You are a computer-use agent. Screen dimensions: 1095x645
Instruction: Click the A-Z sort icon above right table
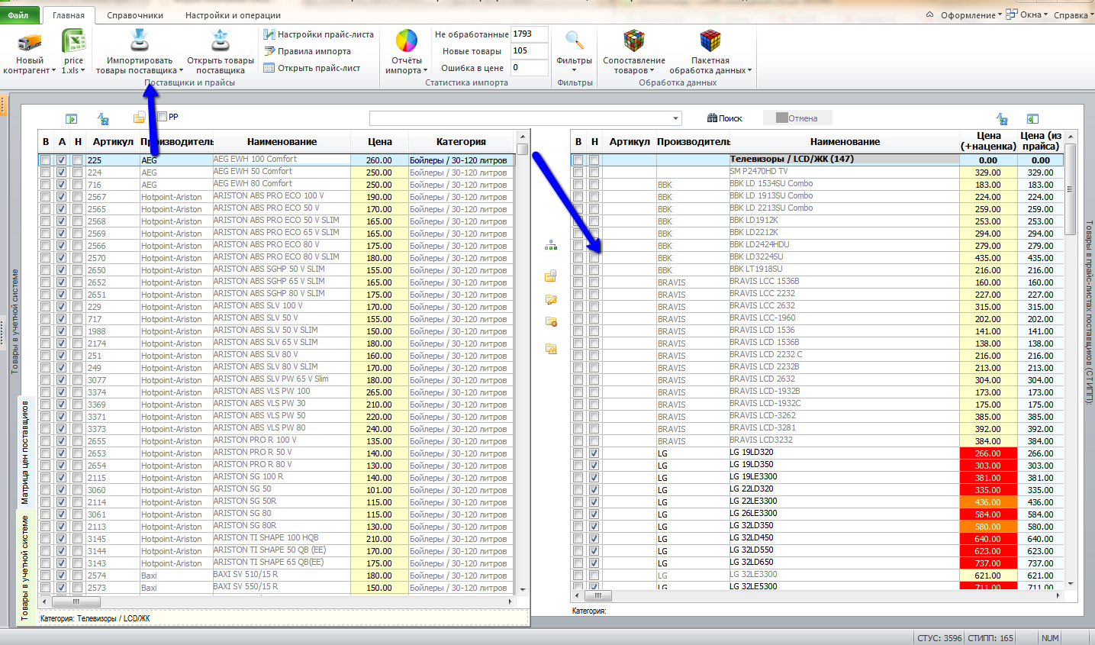1002,118
